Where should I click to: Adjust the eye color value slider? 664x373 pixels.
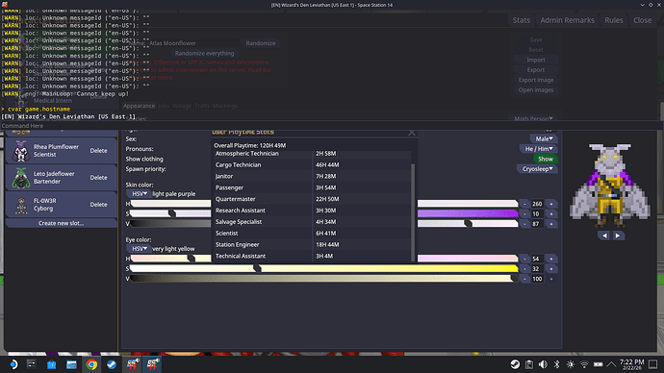point(324,279)
